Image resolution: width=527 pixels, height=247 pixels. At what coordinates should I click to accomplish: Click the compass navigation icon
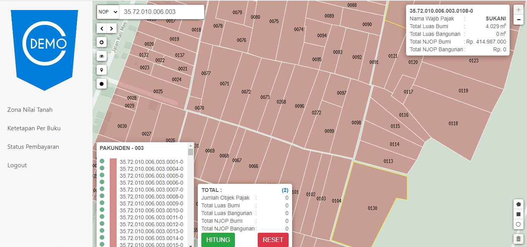[101, 42]
